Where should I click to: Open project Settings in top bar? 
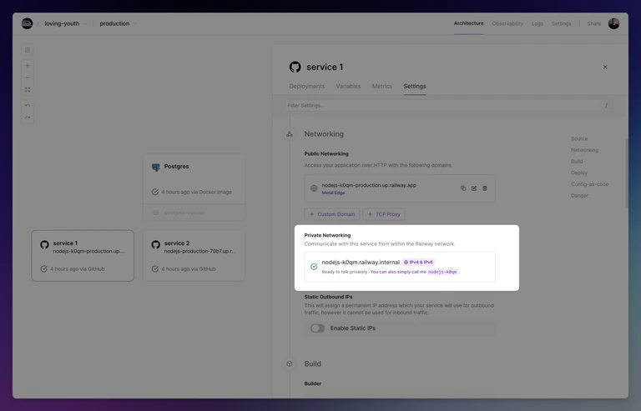[561, 23]
